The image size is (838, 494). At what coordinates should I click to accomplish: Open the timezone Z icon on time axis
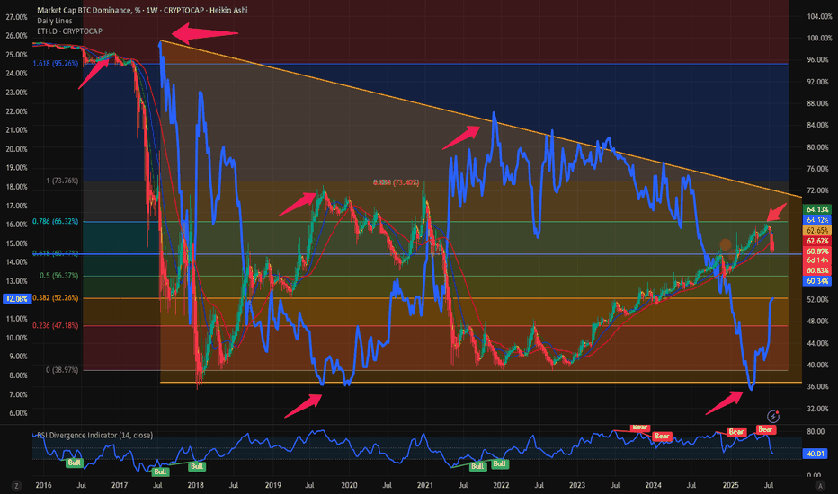(16, 485)
